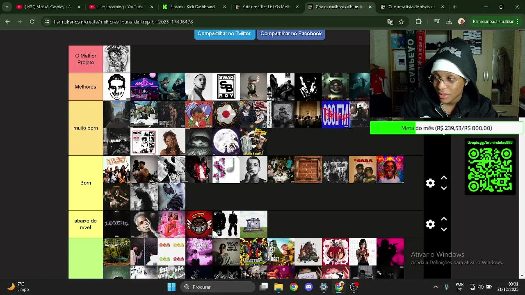Bookmark this page with the star icon
The image size is (525, 295).
401,22
